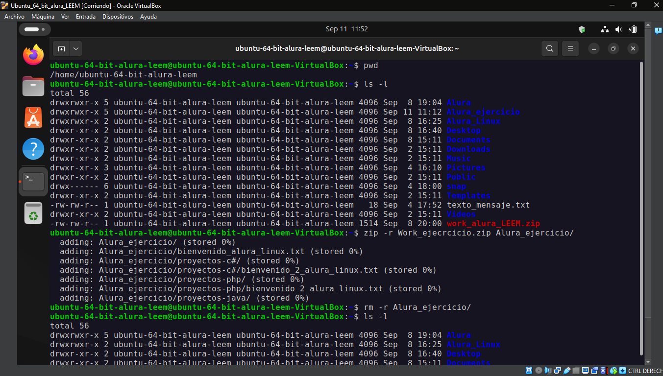The height and width of the screenshot is (376, 663).
Task: Click the adding proyectos-java/ output line
Action: coord(184,298)
